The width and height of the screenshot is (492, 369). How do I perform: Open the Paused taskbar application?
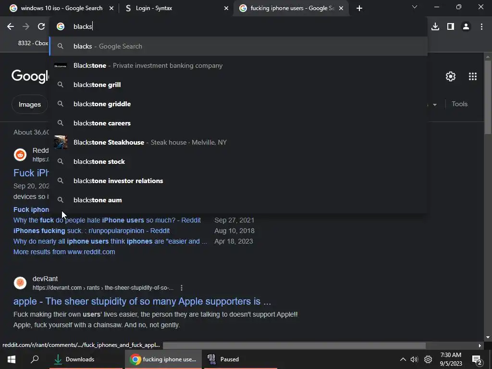pyautogui.click(x=240, y=359)
